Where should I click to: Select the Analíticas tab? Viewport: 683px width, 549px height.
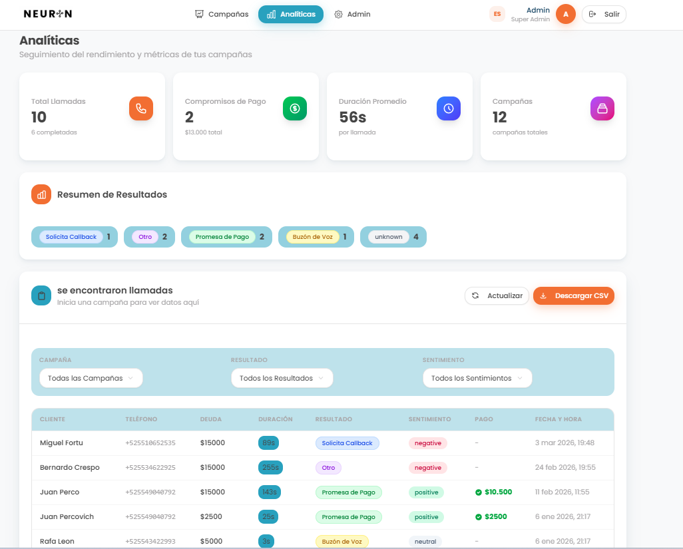point(290,13)
